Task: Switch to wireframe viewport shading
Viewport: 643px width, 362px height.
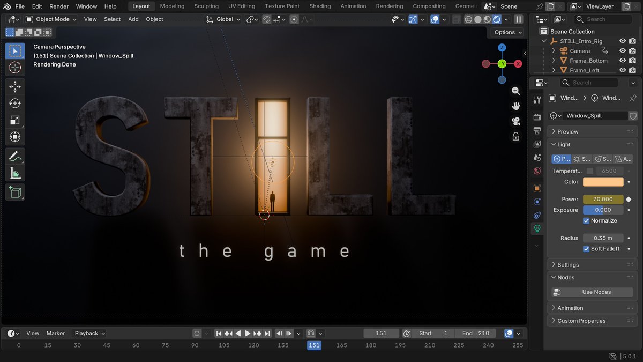Action: (468, 19)
